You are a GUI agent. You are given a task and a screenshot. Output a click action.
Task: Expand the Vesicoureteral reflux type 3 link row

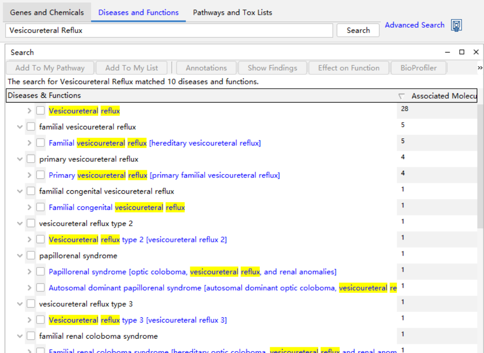(x=29, y=320)
